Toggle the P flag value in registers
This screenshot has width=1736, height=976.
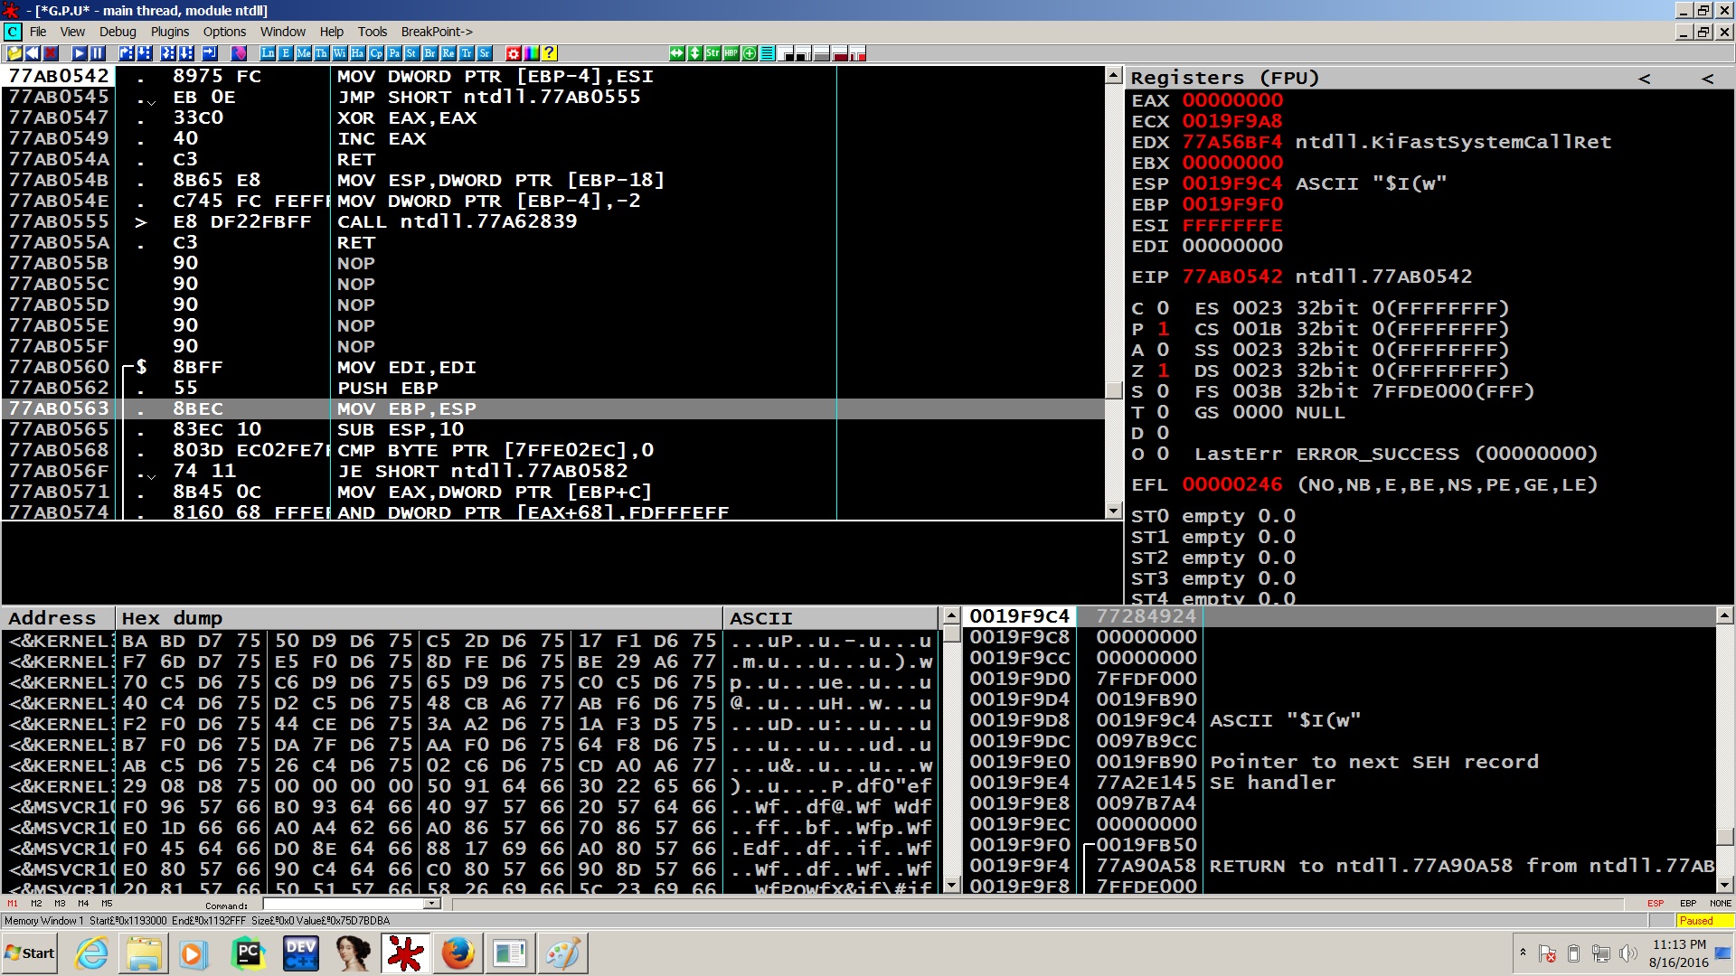coord(1163,330)
